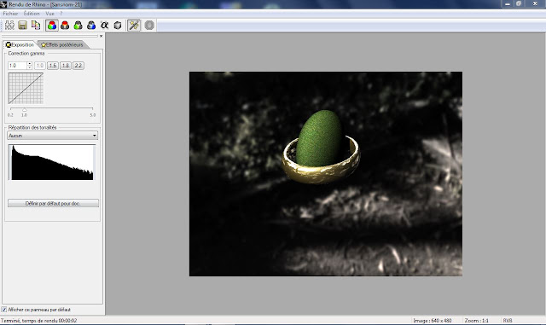Click the tonal histogram display
Viewport: 546px width, 325px height.
(52, 162)
